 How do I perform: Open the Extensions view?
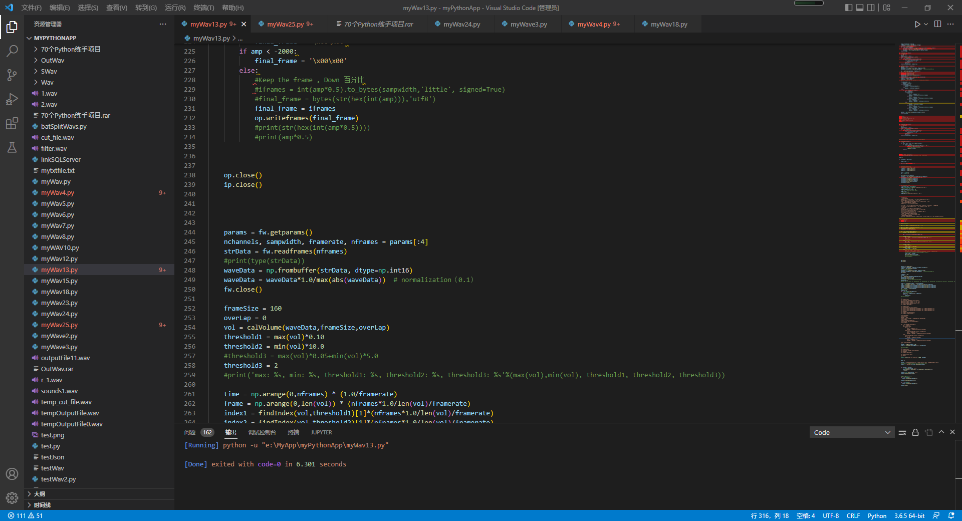pos(12,123)
